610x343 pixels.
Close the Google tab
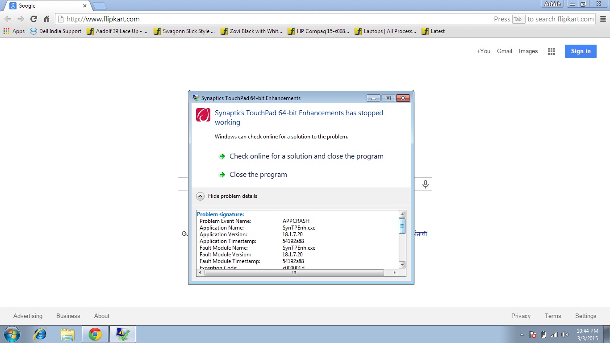click(x=85, y=6)
